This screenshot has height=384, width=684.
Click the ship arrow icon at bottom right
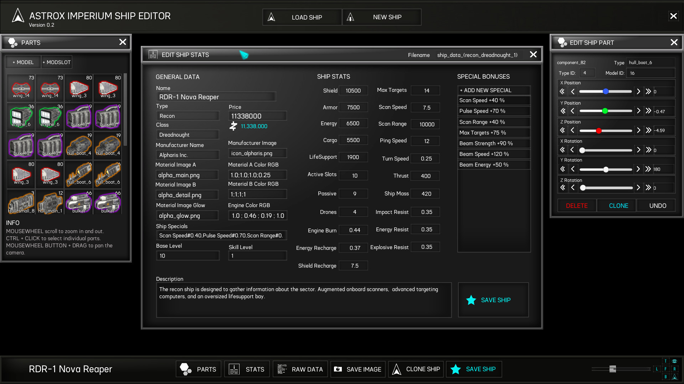[675, 378]
